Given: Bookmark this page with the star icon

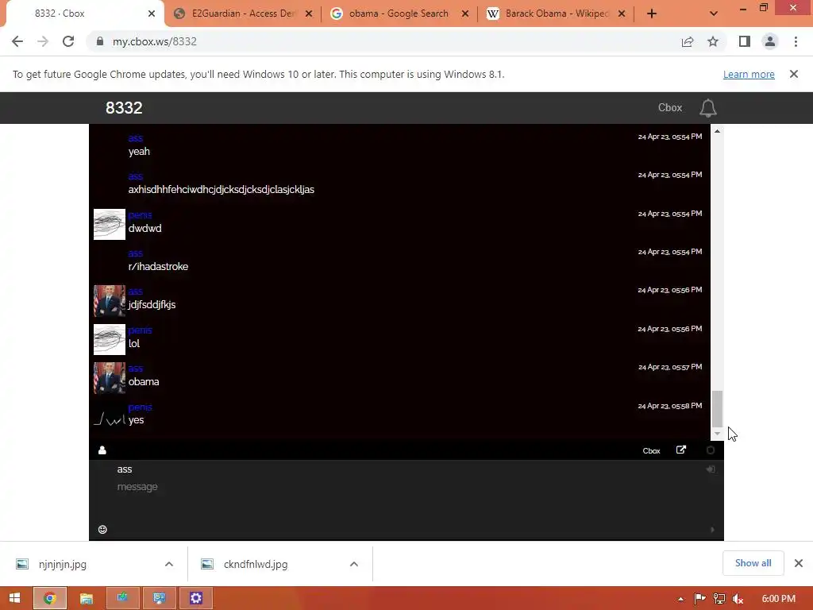Looking at the screenshot, I should click(x=713, y=41).
